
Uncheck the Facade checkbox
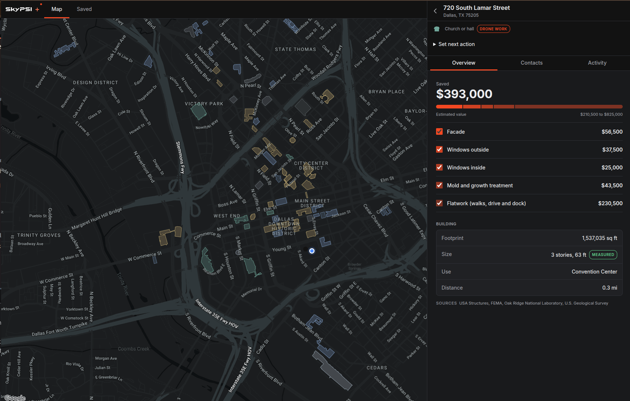point(439,131)
